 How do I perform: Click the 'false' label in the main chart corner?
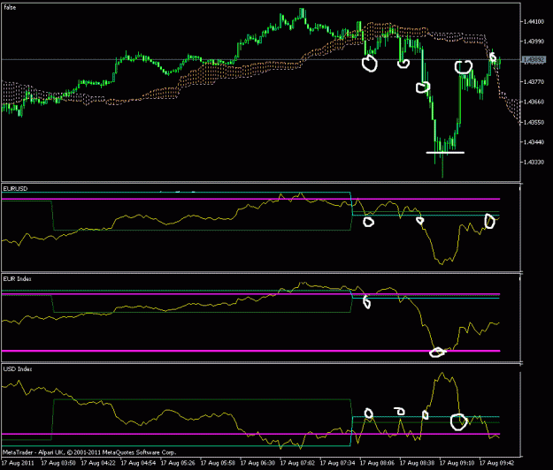coord(10,7)
